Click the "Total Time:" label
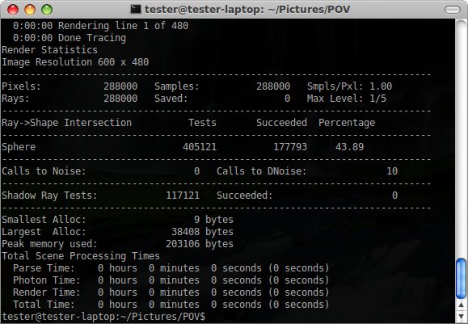Screen dimensions: 468x324 44,305
